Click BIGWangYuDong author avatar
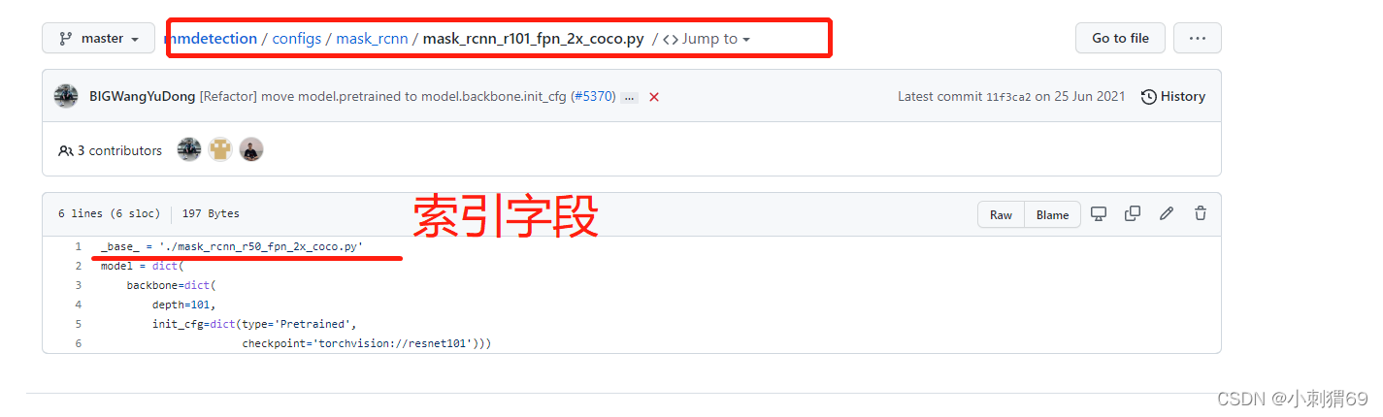 (66, 96)
